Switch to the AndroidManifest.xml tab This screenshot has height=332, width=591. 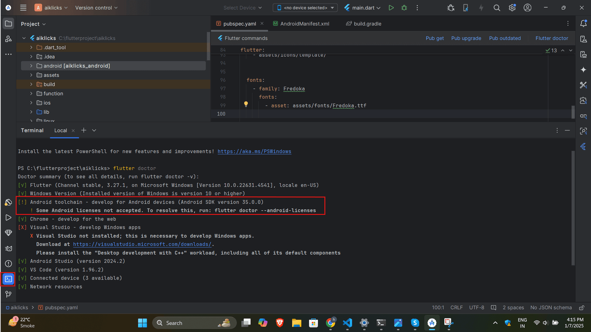[304, 24]
